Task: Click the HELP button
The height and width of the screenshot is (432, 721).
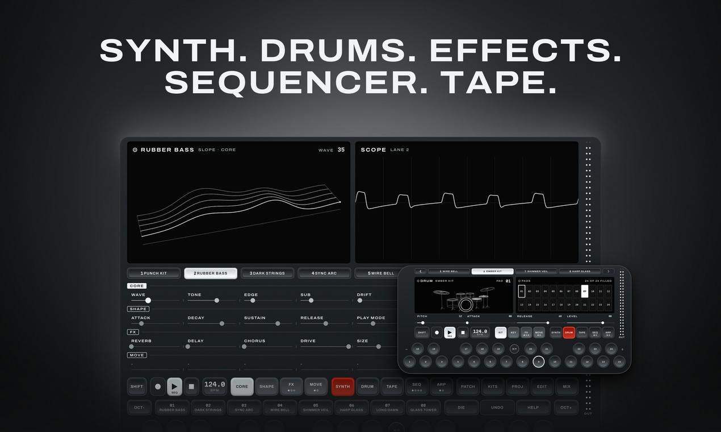Action: pyautogui.click(x=533, y=408)
